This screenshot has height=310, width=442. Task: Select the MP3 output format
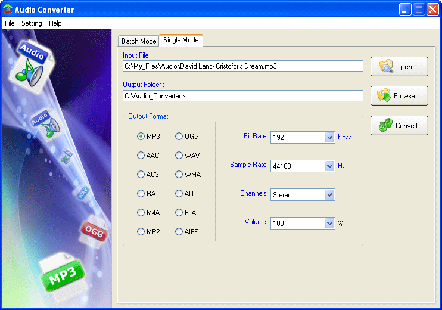click(x=141, y=137)
